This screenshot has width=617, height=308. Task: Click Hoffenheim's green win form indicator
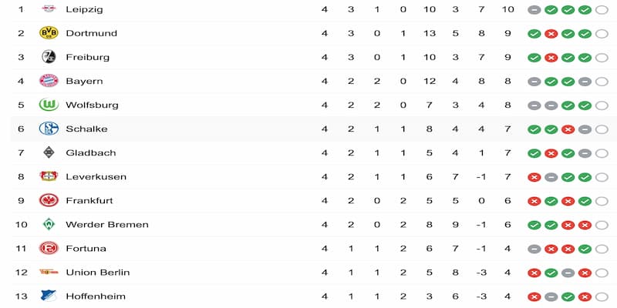568,296
